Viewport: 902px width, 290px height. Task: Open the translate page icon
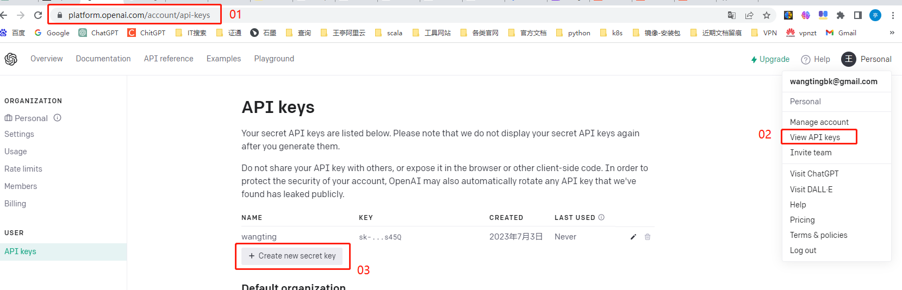(x=732, y=15)
